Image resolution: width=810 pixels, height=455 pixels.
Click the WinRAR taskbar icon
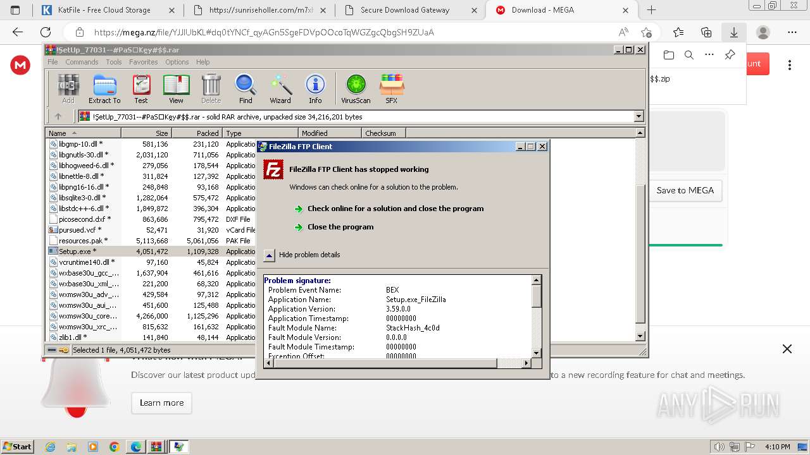tap(156, 447)
